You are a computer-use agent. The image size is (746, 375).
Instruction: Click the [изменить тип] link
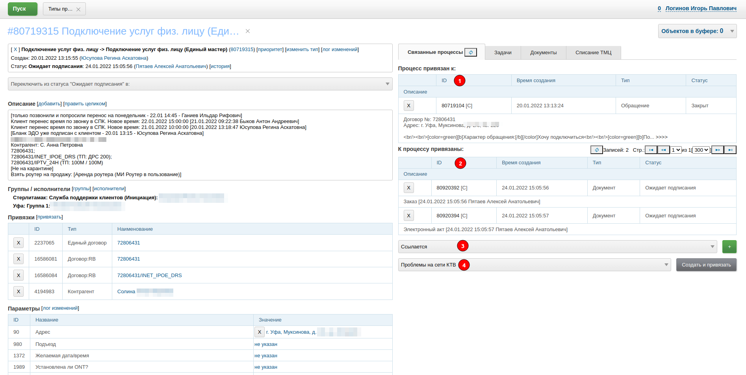[x=302, y=50]
